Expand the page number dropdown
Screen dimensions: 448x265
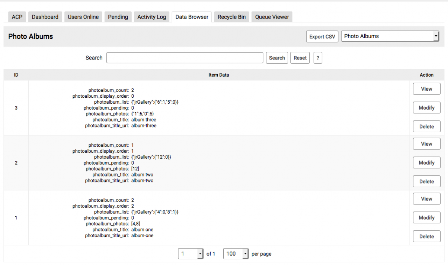[190, 254]
